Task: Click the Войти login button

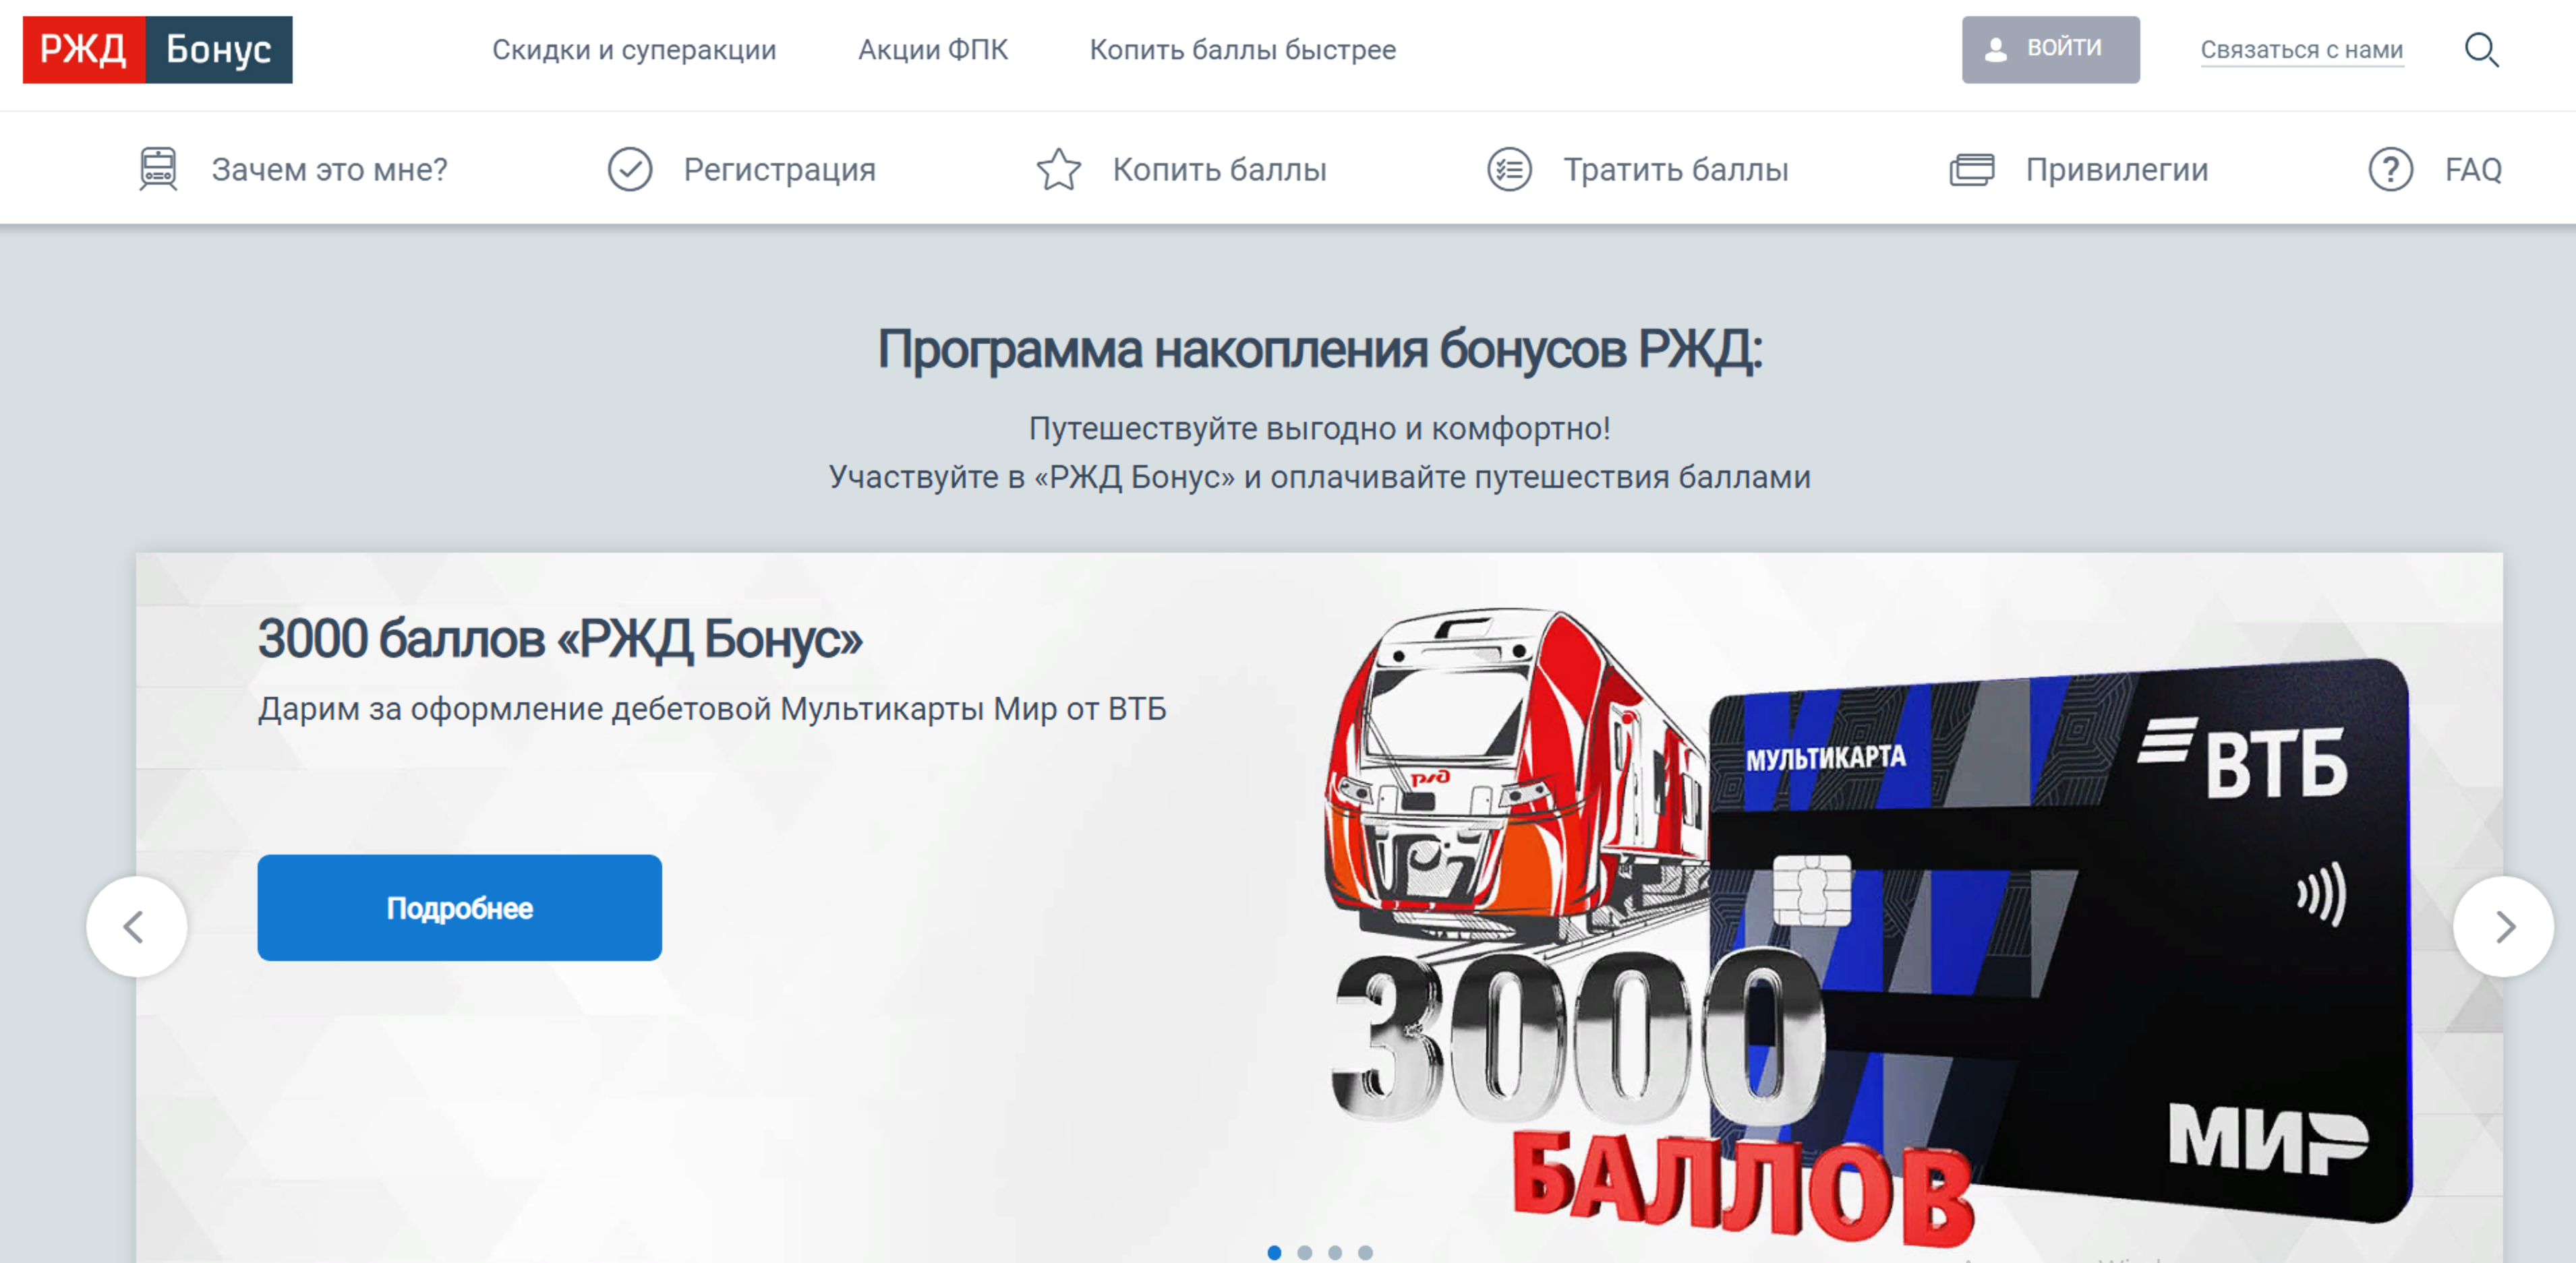Action: (2050, 49)
